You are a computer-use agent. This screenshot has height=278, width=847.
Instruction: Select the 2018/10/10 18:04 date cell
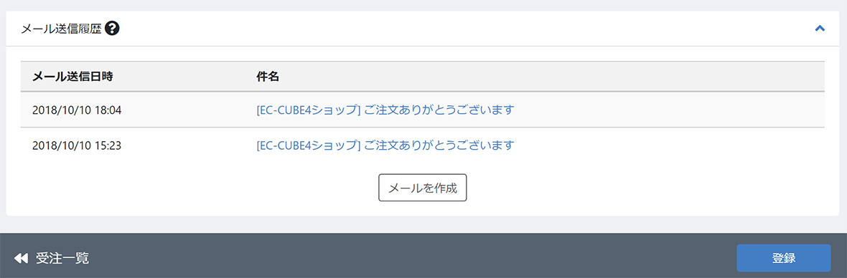[77, 110]
